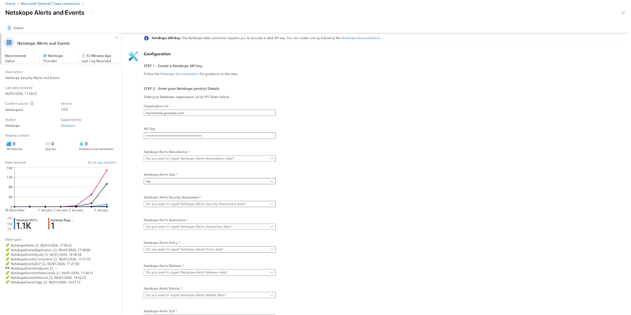Click the Netskope provider icon
631x315 pixels.
pyautogui.click(x=45, y=56)
